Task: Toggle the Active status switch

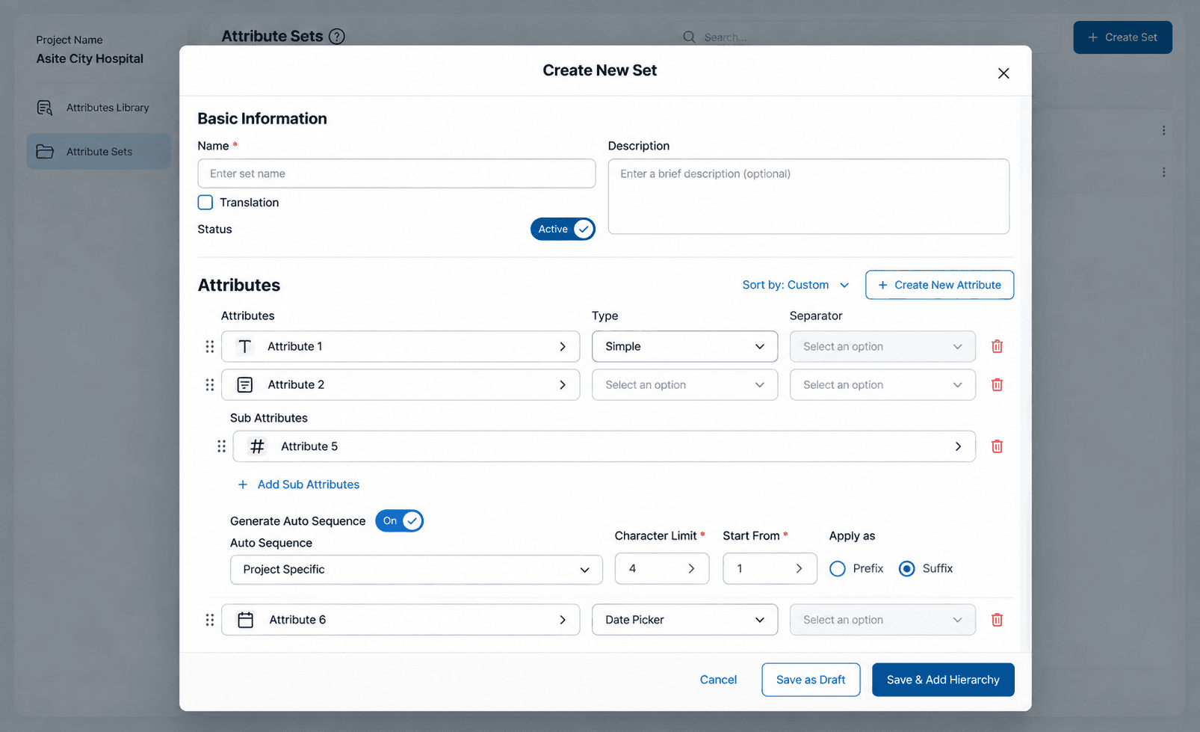Action: pos(563,229)
